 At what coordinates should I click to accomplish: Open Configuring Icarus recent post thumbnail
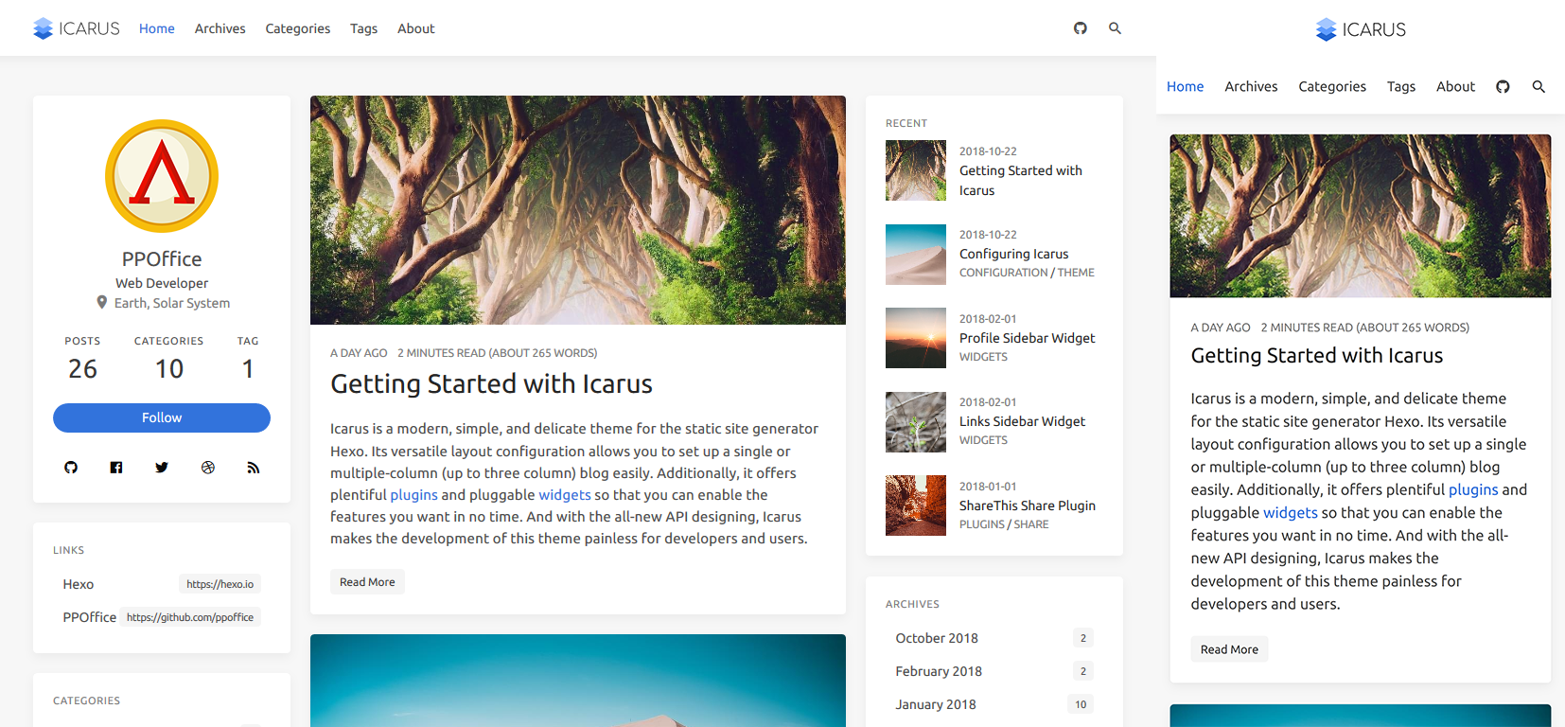[x=916, y=255]
